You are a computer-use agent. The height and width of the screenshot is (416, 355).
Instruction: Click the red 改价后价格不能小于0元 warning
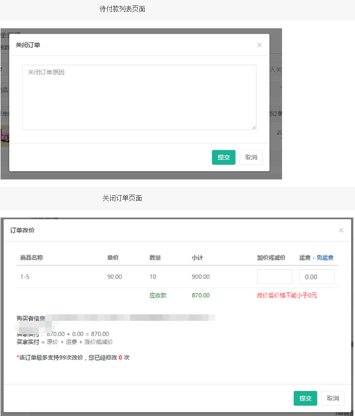tap(287, 295)
